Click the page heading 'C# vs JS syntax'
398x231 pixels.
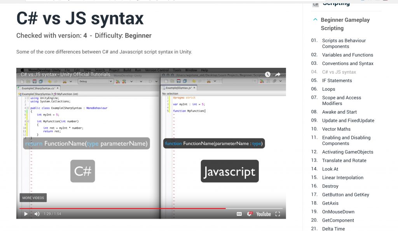click(x=80, y=19)
